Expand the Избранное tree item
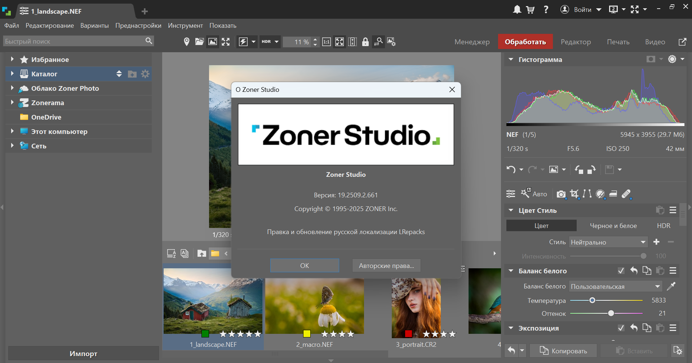Screen dimensions: 692x363 point(12,59)
